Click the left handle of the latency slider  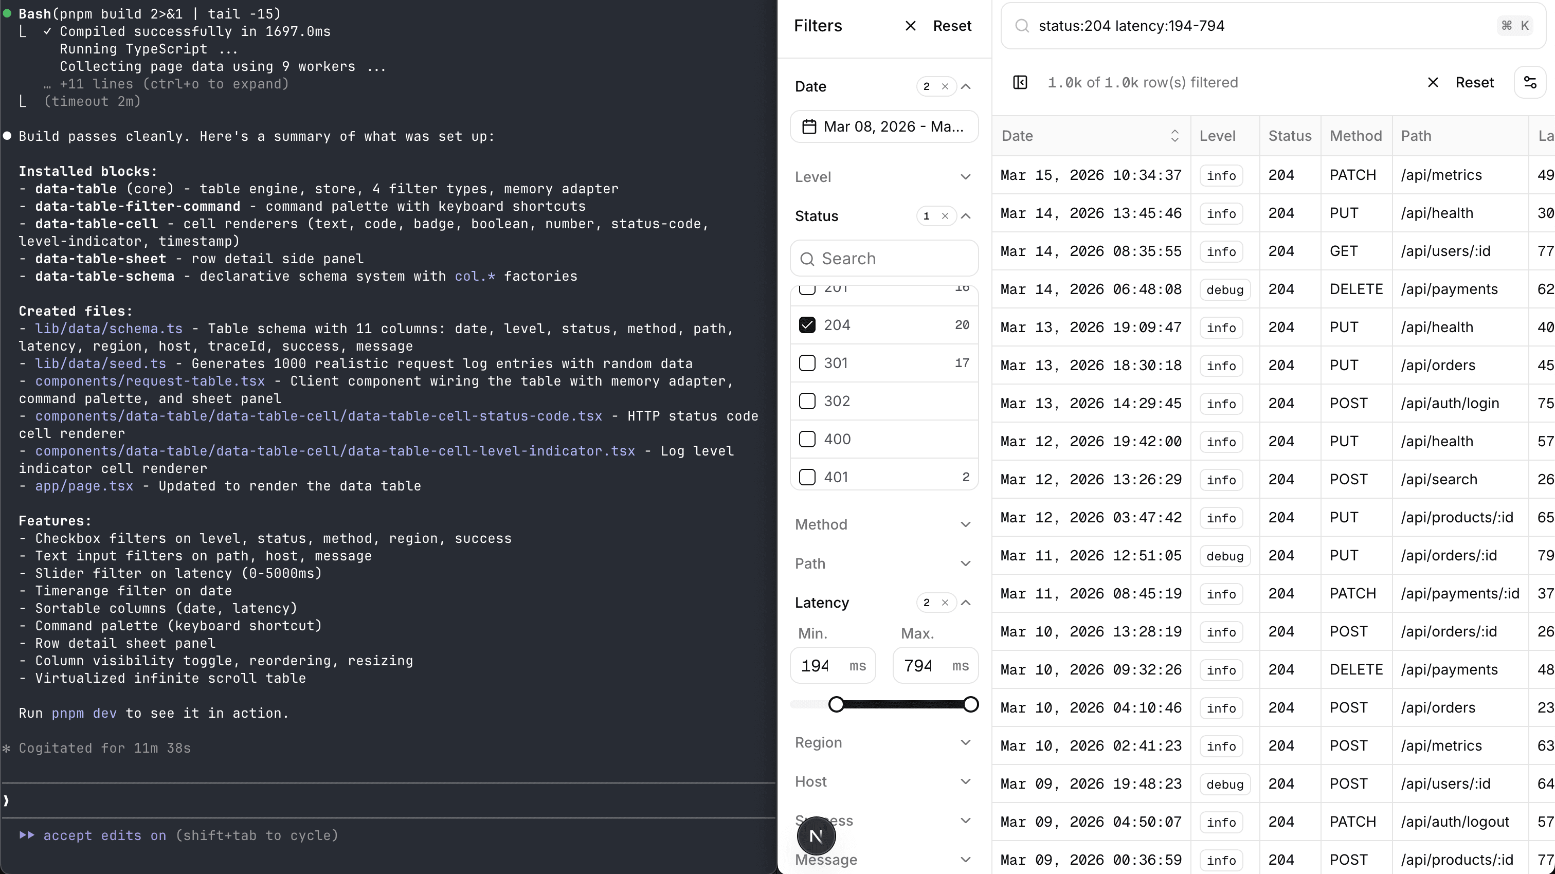coord(836,704)
